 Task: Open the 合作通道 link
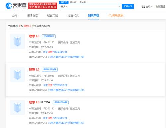(x=160, y=7)
